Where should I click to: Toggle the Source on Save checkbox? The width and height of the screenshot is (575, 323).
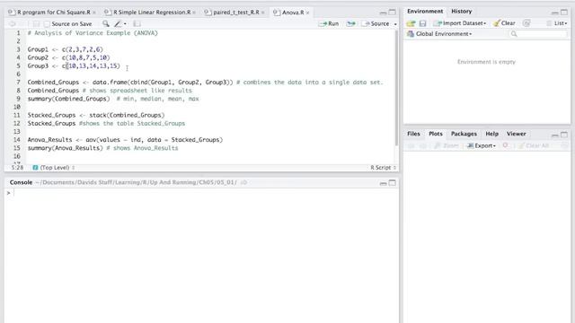coord(47,24)
